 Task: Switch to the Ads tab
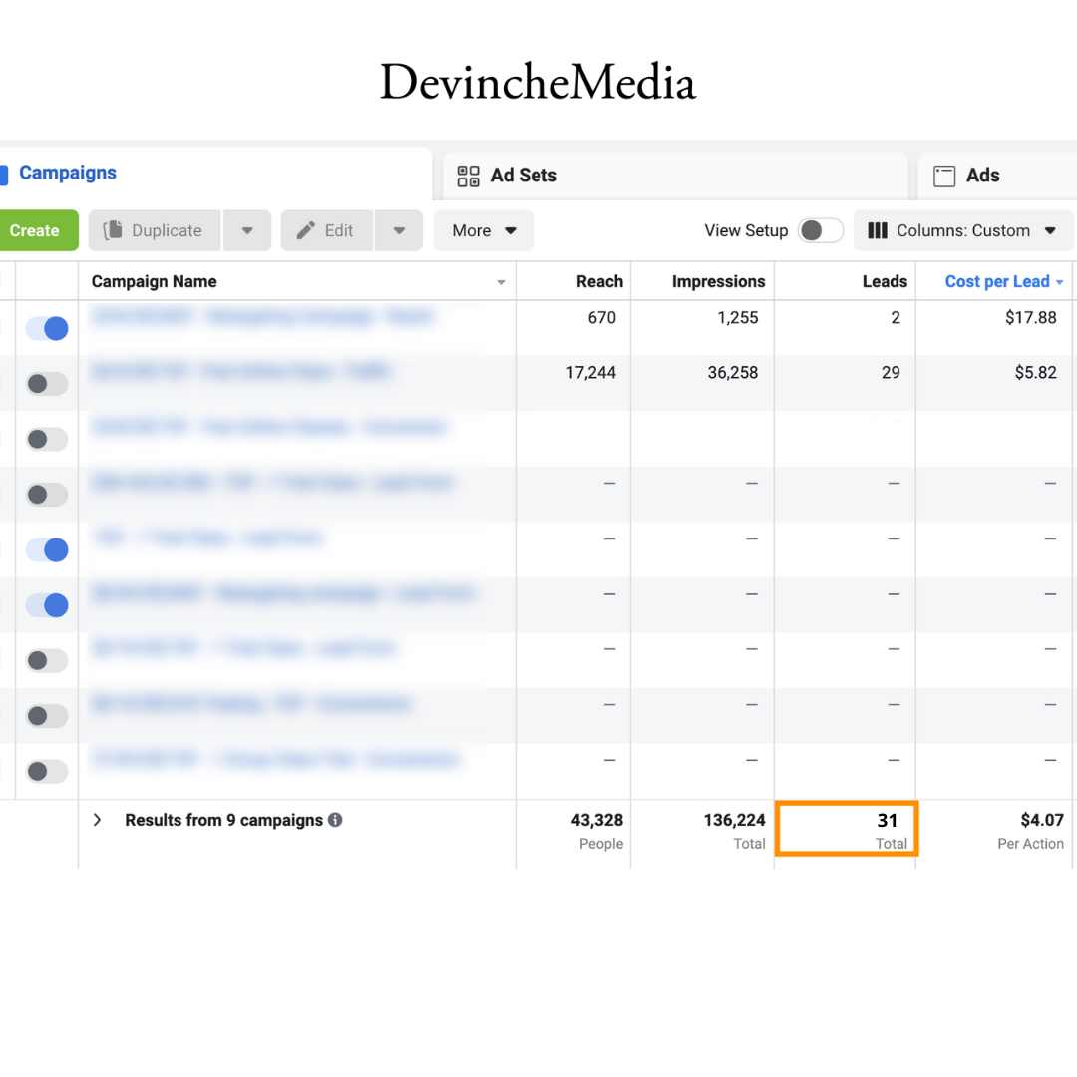tap(985, 176)
